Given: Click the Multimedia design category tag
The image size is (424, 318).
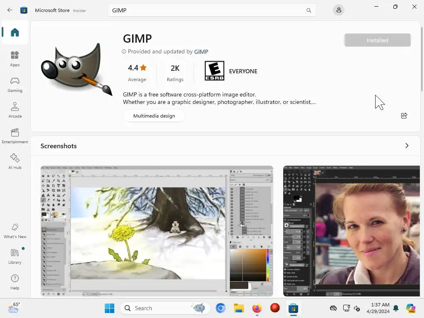Looking at the screenshot, I should click(154, 116).
